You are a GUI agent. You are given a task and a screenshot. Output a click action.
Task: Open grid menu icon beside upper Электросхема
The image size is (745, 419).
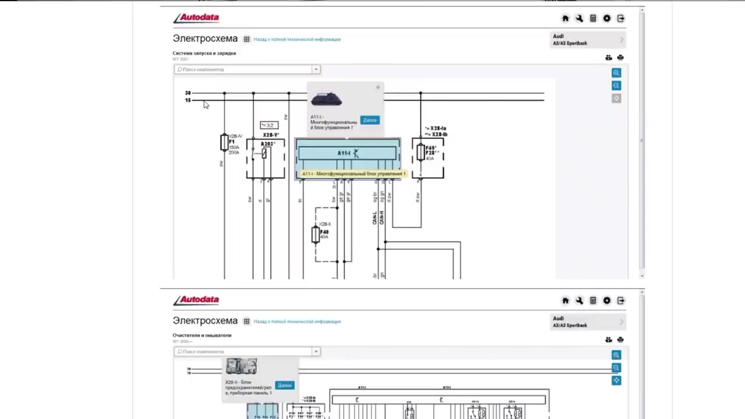(247, 39)
